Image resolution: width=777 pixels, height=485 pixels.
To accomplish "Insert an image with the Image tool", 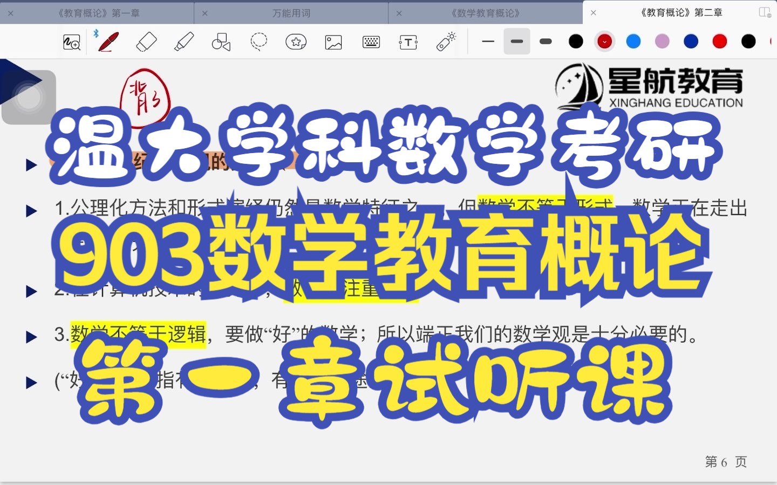I will pos(333,42).
